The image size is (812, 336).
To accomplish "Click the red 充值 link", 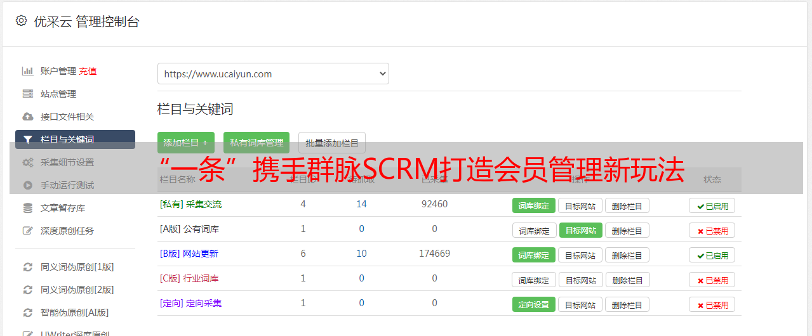I will point(88,71).
